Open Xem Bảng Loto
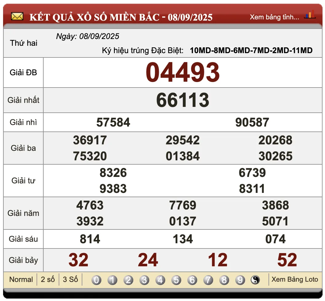Screen dimensions: 325x301 coord(295,279)
